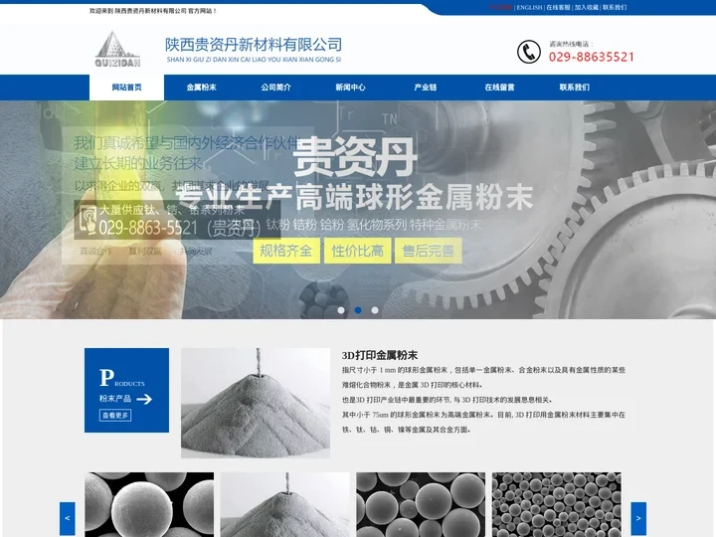Click the Quizidan pyramid company logo
The height and width of the screenshot is (537, 716).
[x=117, y=50]
